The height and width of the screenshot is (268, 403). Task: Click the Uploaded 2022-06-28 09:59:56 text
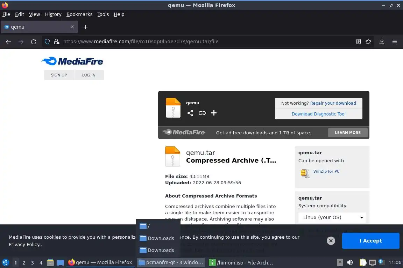(x=203, y=183)
